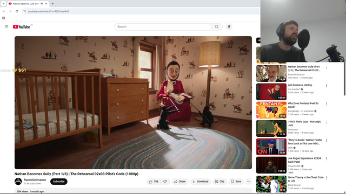Open the YouTube hamburger guide menu

[x=6, y=26]
